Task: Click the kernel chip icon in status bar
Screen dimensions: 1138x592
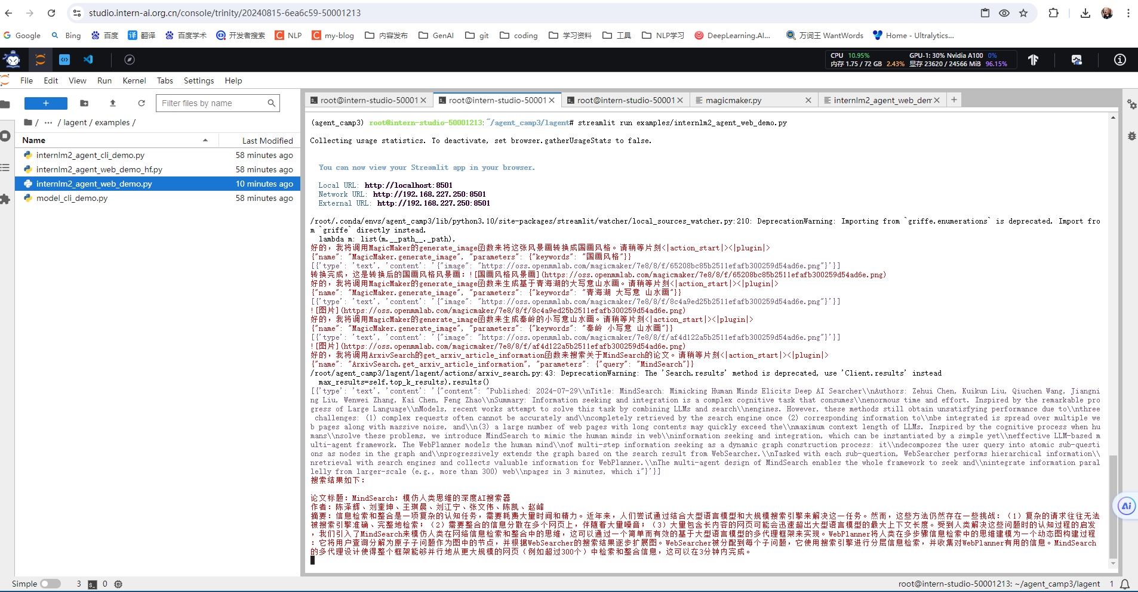Action: (x=118, y=584)
